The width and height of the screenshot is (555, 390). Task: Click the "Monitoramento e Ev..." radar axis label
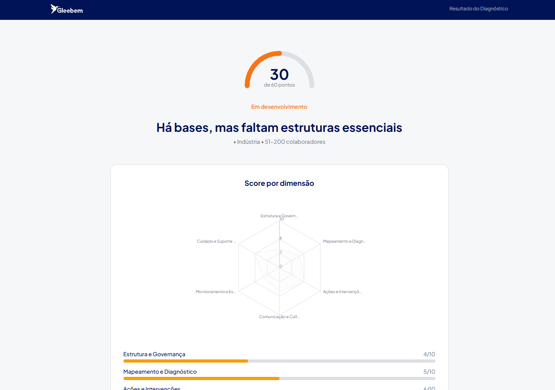[216, 292]
